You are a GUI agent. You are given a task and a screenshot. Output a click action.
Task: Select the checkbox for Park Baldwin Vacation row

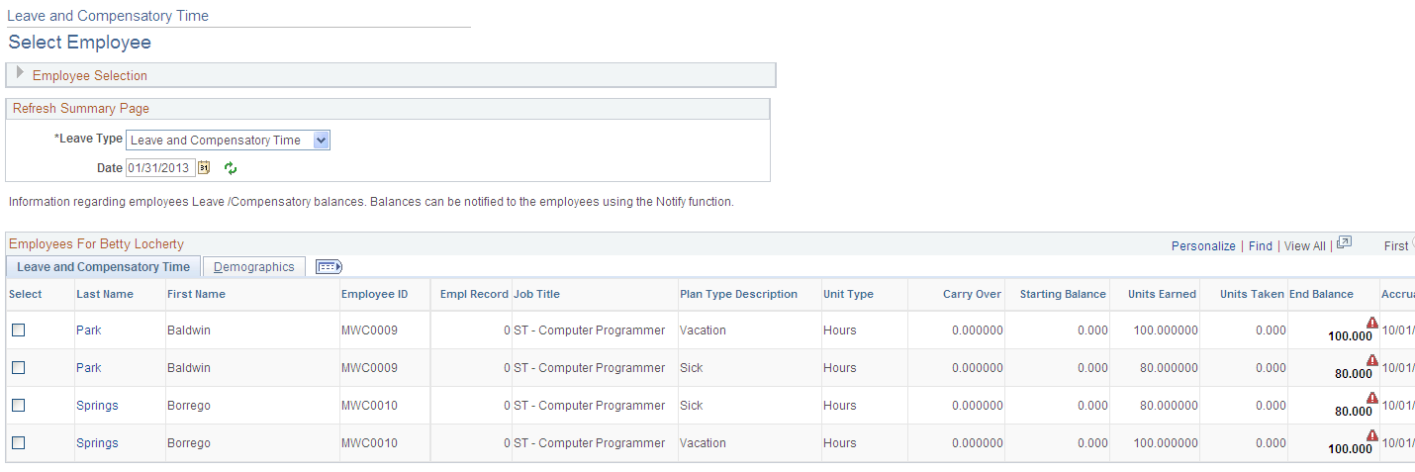point(19,330)
